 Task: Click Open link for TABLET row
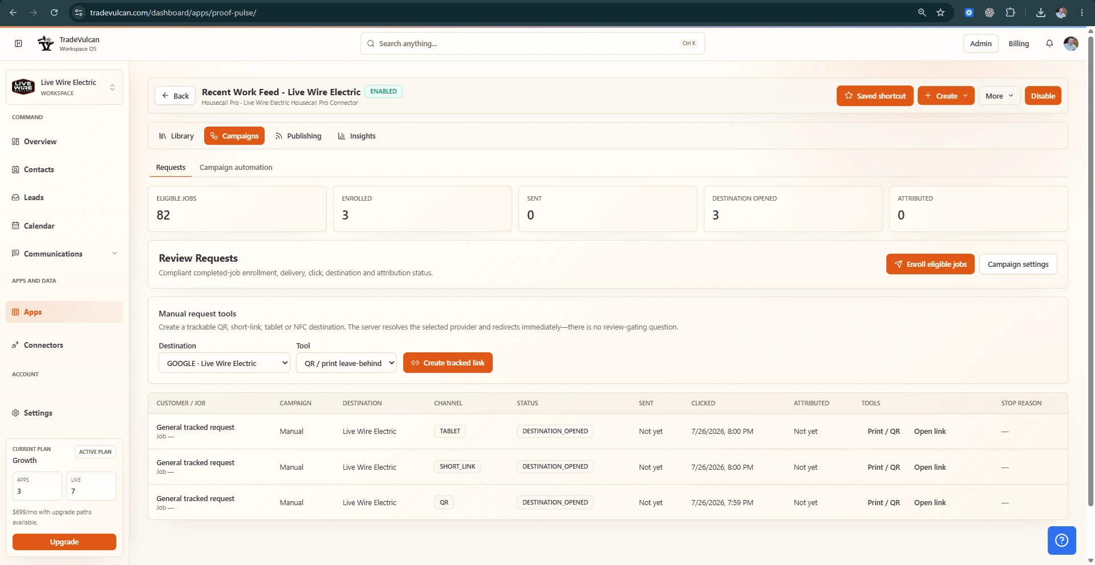click(930, 431)
